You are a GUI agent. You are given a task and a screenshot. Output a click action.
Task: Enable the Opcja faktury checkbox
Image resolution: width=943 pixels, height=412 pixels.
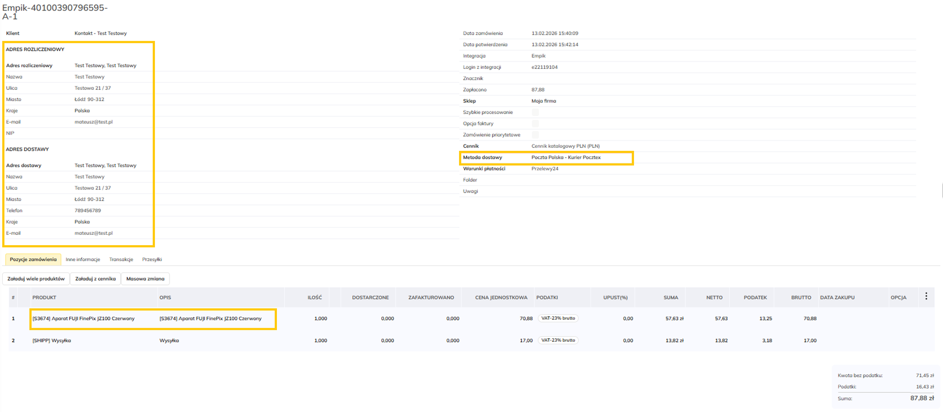click(535, 124)
